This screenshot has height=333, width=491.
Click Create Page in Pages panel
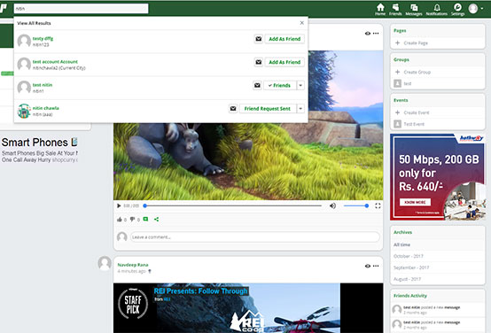coord(416,43)
